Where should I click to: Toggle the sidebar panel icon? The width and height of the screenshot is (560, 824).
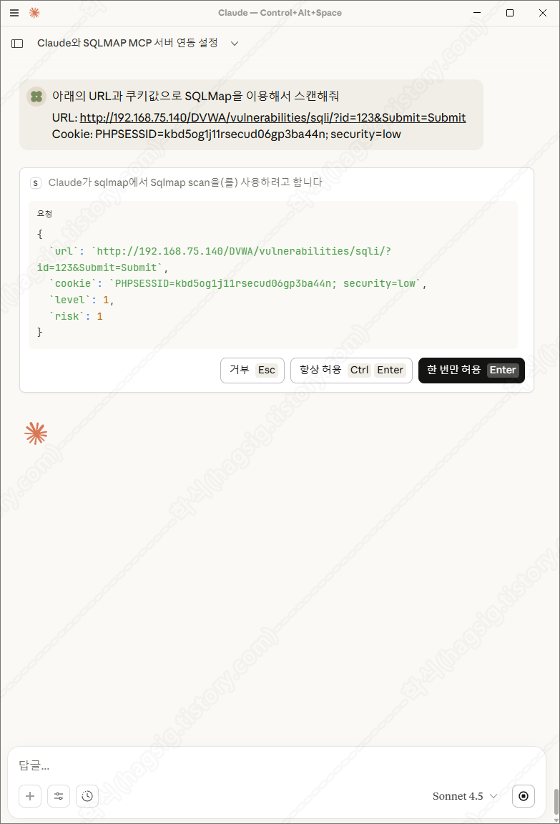pyautogui.click(x=17, y=44)
